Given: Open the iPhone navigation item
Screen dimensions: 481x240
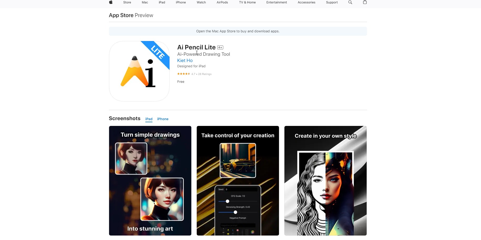Looking at the screenshot, I should [181, 2].
